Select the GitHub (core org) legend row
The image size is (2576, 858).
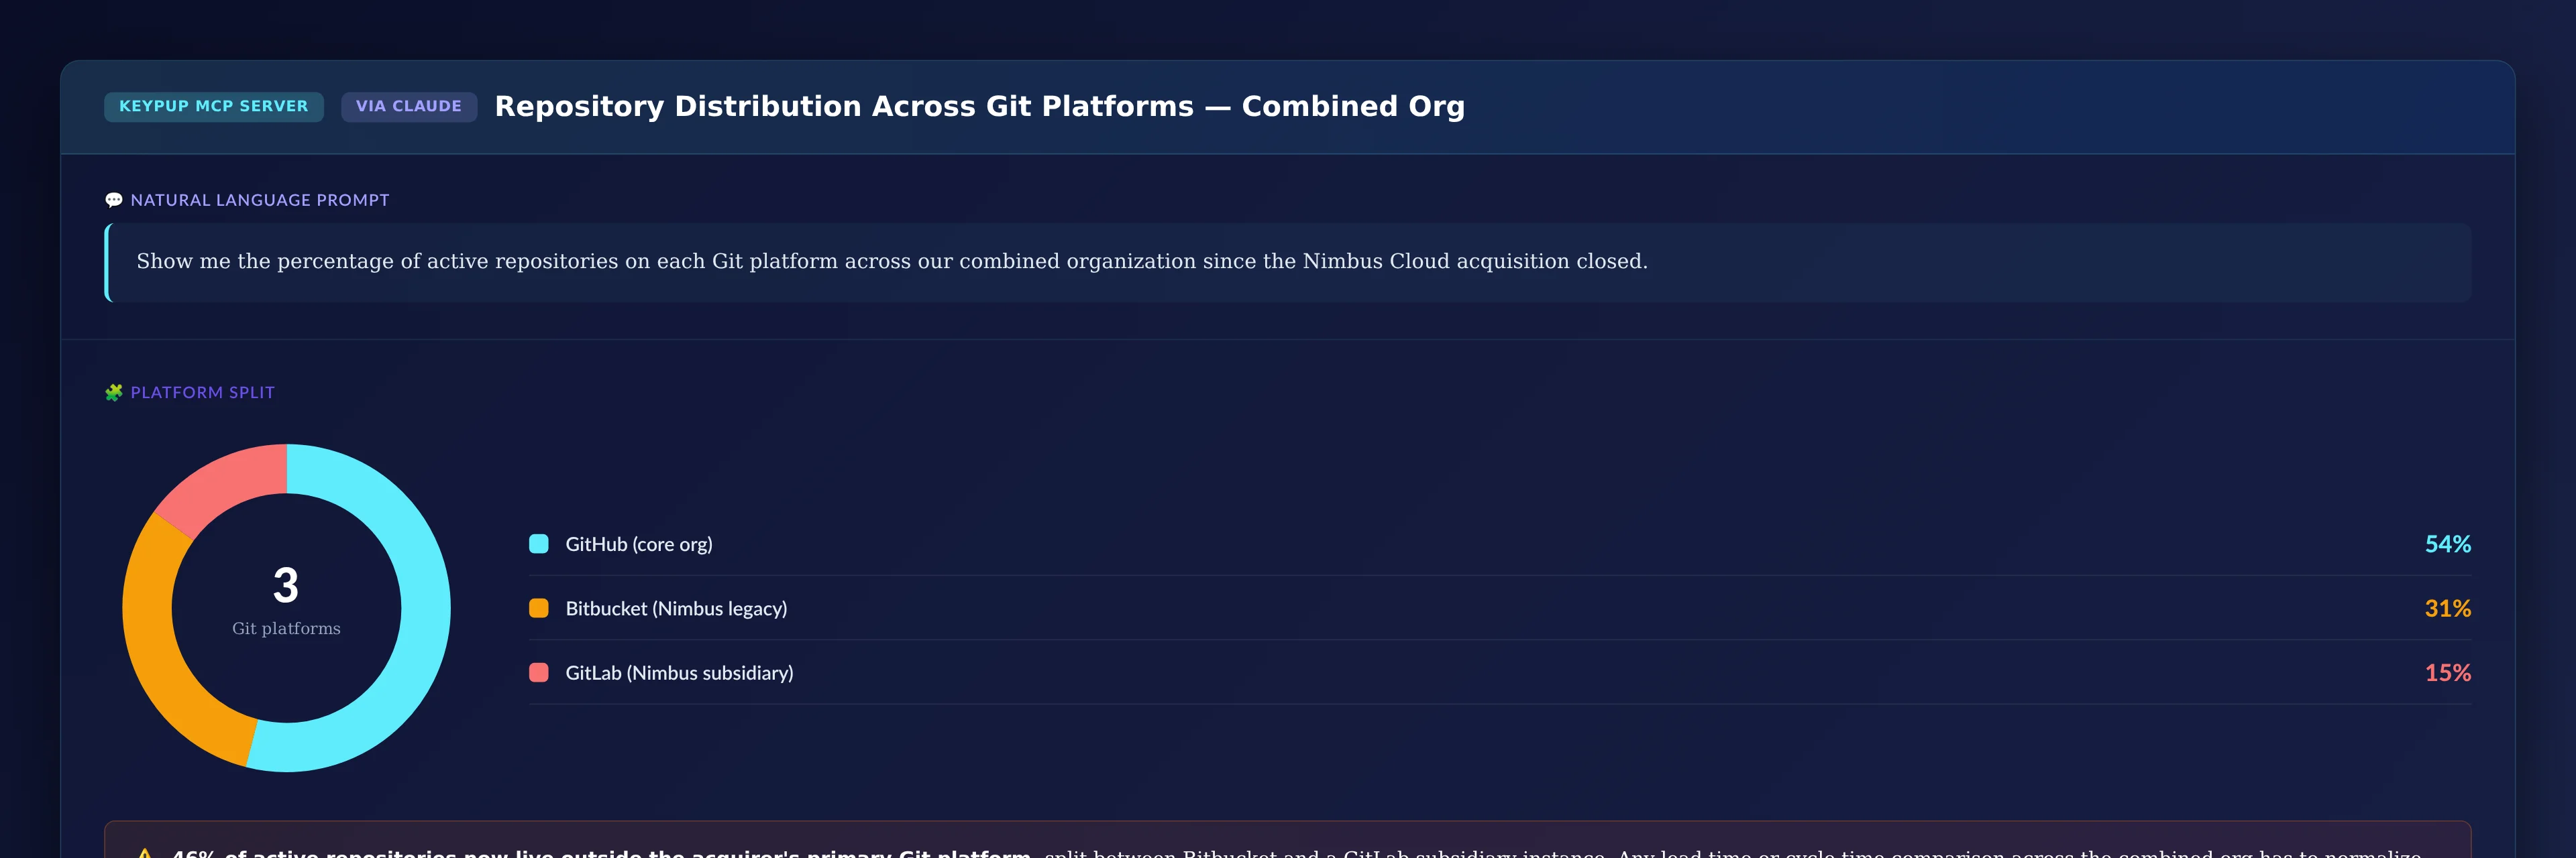(x=1500, y=544)
